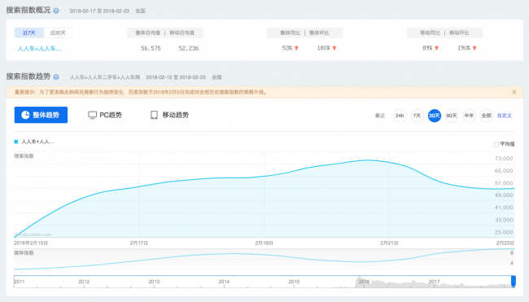
Task: Click help icon beside 搜索指数概况 heading
Action: (56, 11)
